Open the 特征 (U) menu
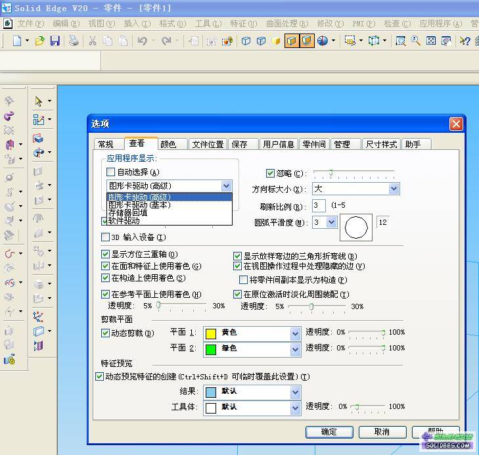The height and width of the screenshot is (455, 479). click(x=244, y=24)
